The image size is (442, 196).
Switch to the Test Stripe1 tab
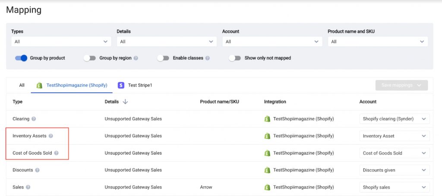[135, 85]
